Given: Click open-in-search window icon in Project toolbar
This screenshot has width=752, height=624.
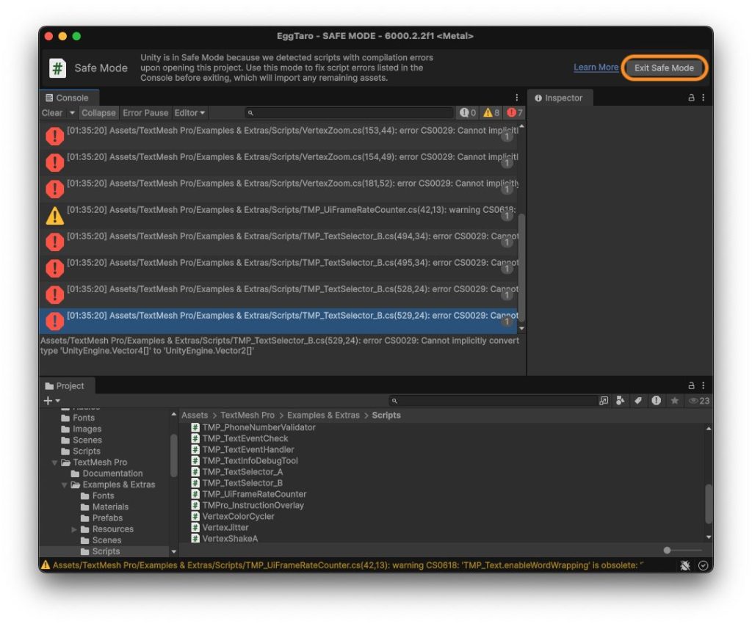Looking at the screenshot, I should tap(604, 401).
